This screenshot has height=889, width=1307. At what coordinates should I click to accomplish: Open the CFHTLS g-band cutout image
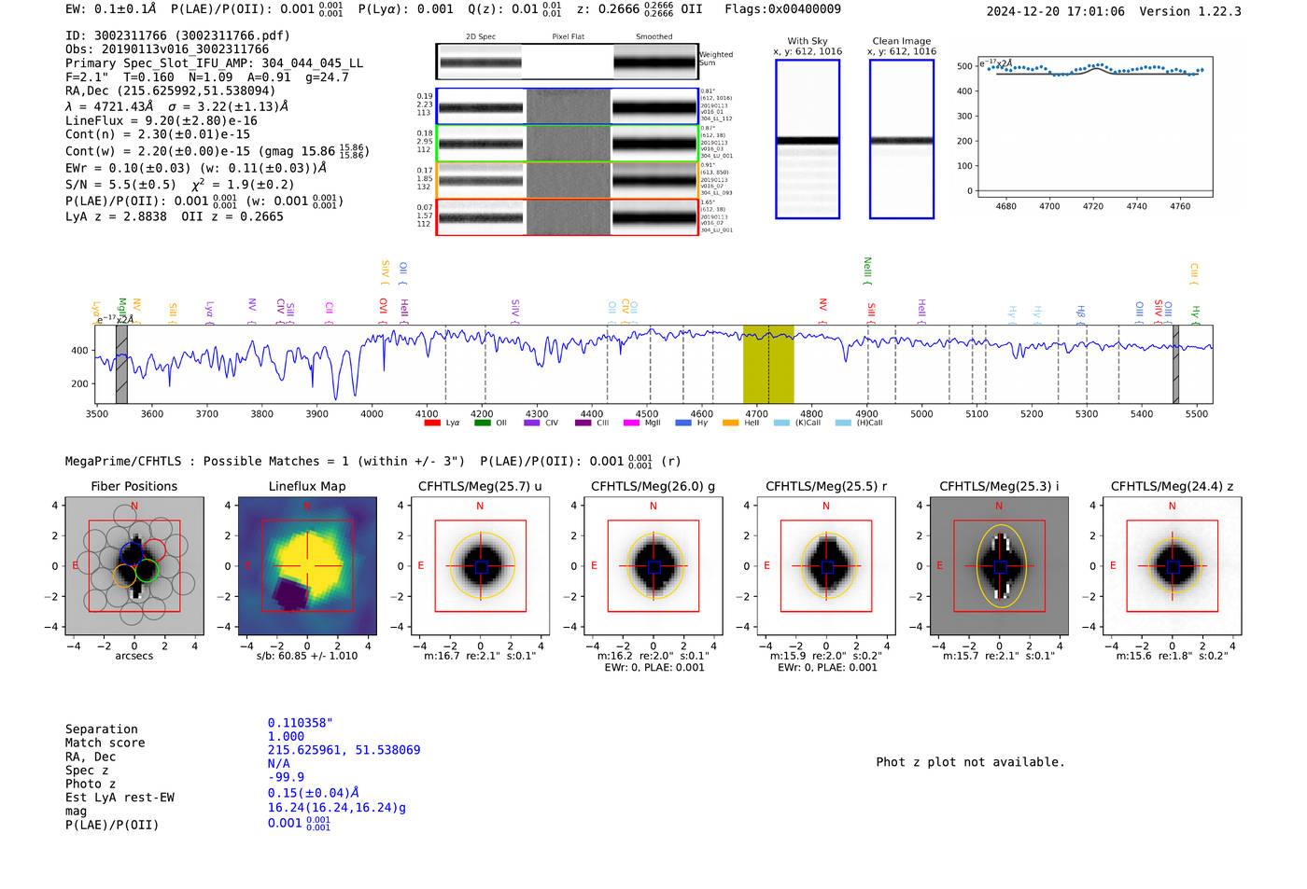(x=653, y=565)
